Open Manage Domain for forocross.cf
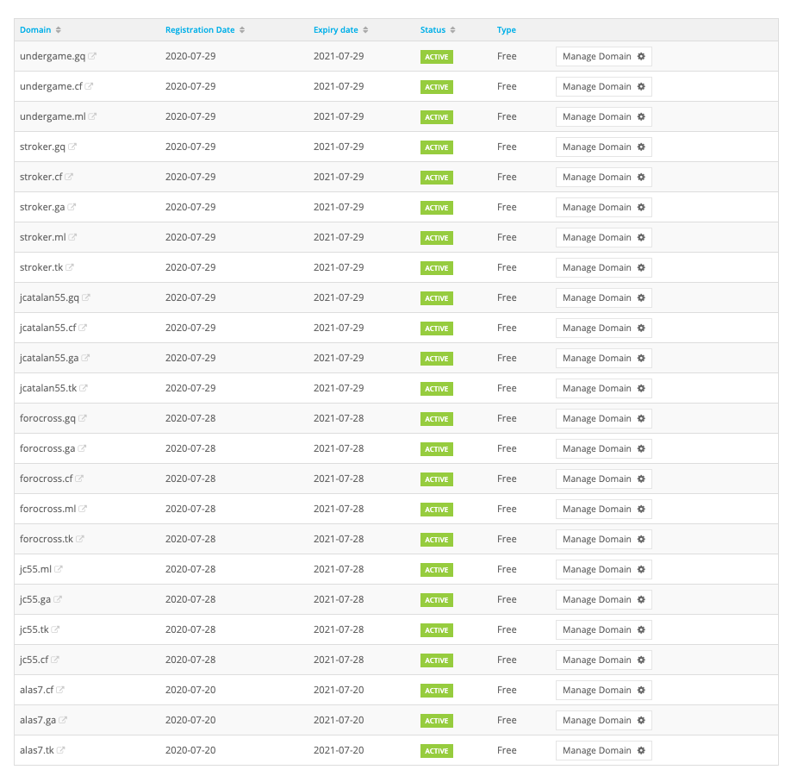Viewport: 797px width, 776px height. click(x=603, y=479)
